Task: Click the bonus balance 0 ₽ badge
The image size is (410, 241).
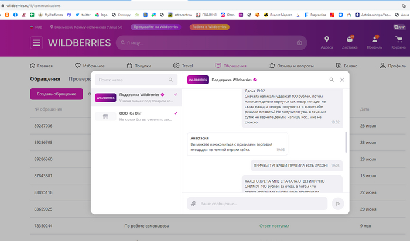Action: click(x=399, y=27)
